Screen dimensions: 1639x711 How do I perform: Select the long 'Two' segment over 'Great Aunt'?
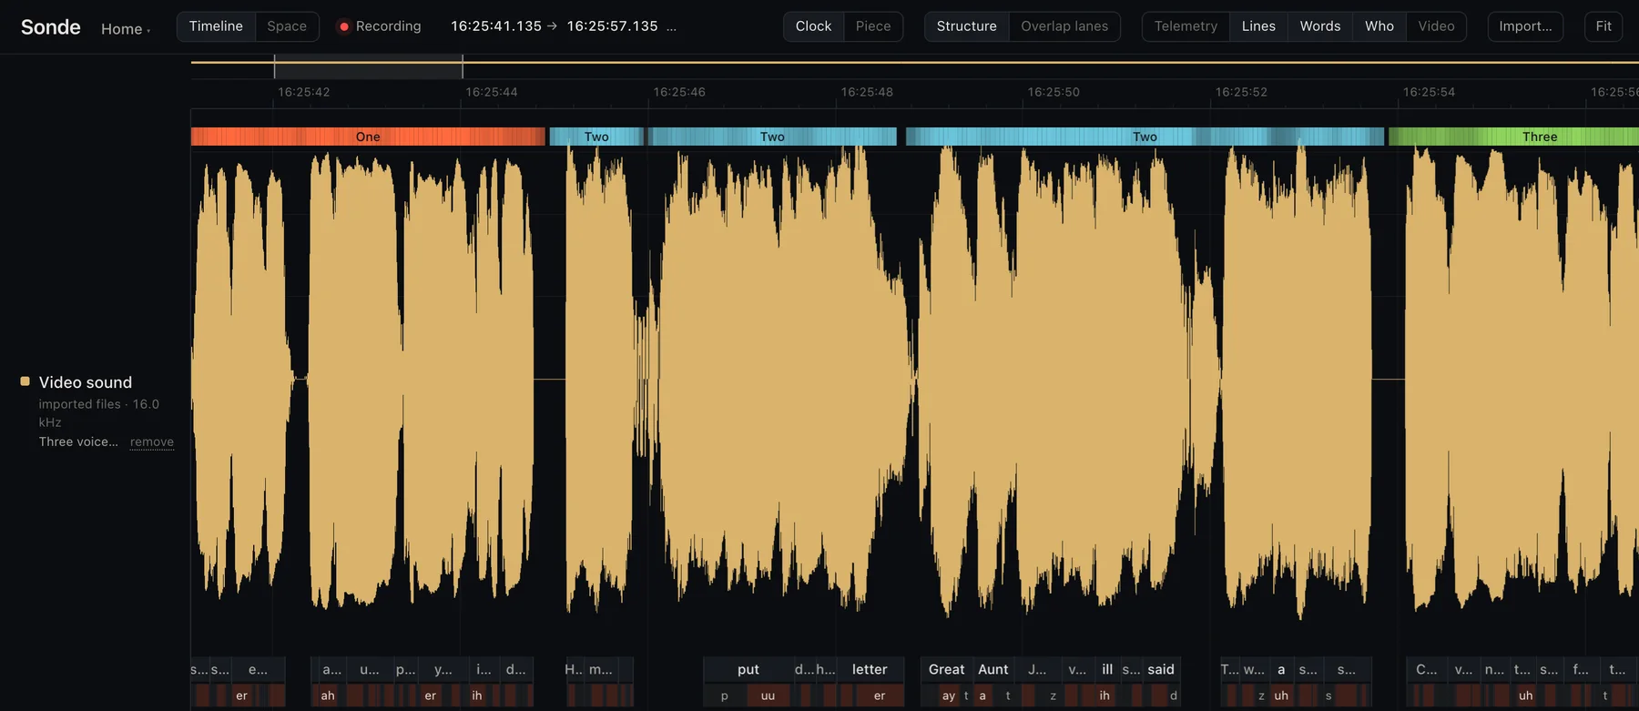point(1145,137)
